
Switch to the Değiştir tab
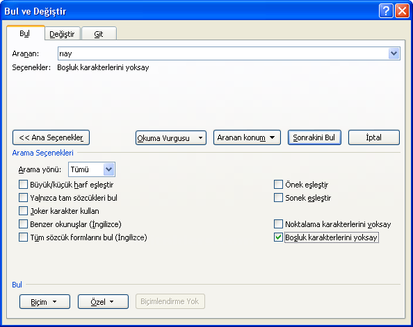coord(62,34)
